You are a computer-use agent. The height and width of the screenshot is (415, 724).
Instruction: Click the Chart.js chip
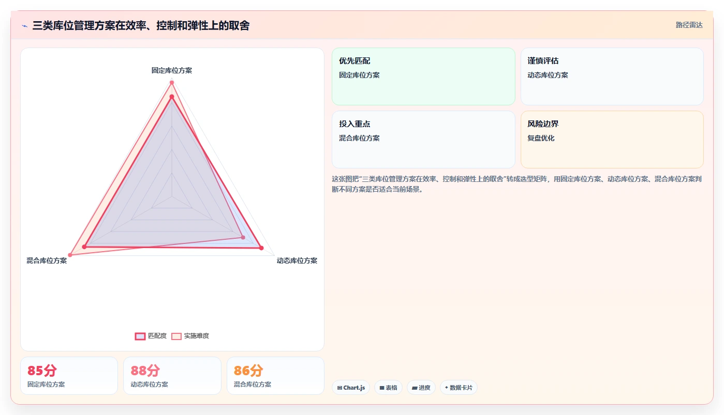(x=351, y=388)
